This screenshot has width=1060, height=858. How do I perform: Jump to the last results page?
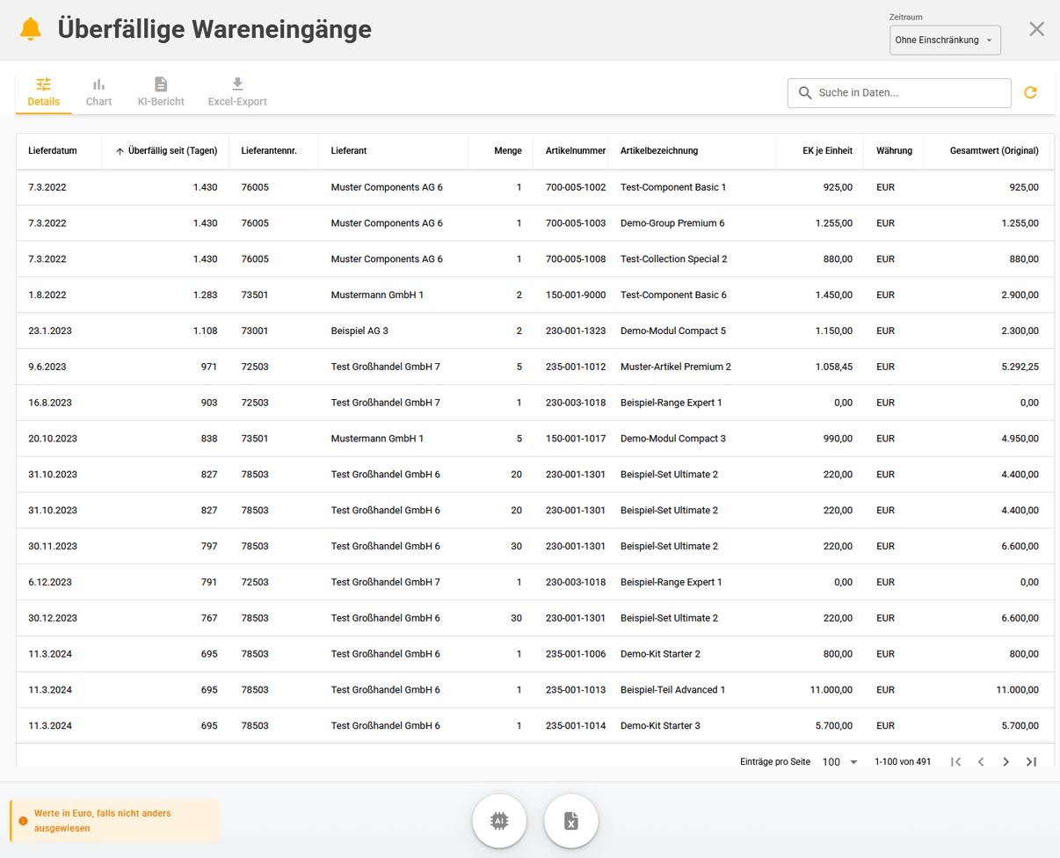click(1031, 762)
